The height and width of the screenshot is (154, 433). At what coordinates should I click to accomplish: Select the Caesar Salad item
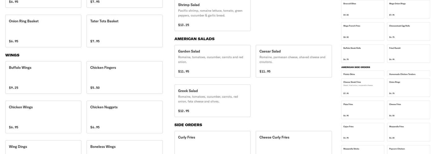point(294,61)
